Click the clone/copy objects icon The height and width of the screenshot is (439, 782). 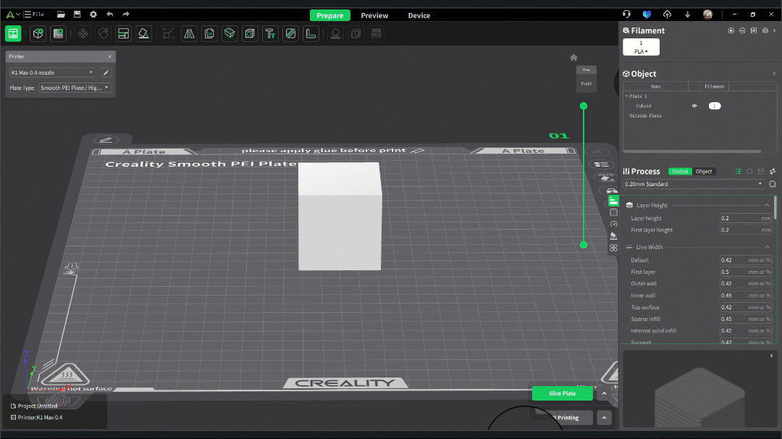coord(209,33)
